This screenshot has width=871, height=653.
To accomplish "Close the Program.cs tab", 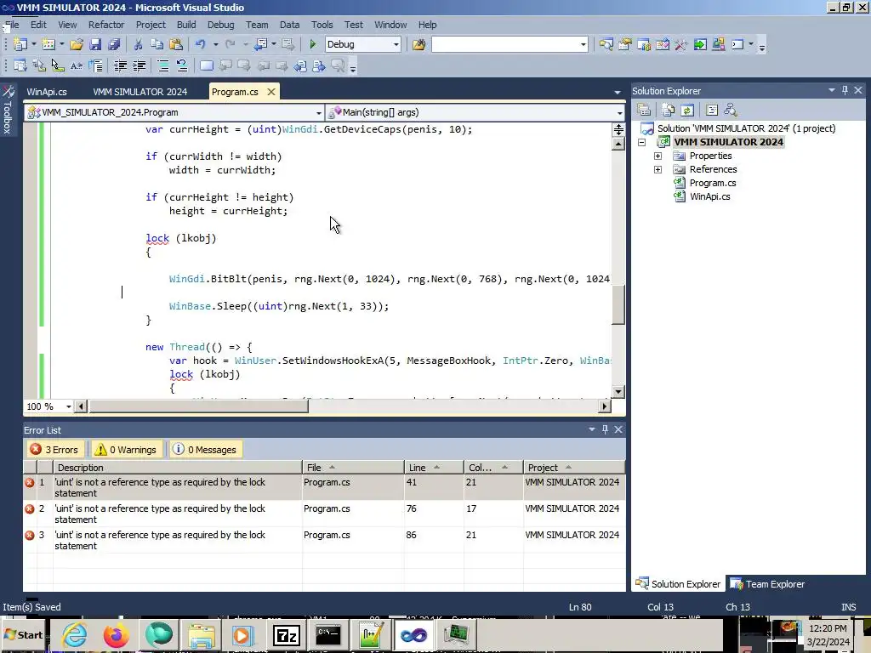I will (271, 92).
